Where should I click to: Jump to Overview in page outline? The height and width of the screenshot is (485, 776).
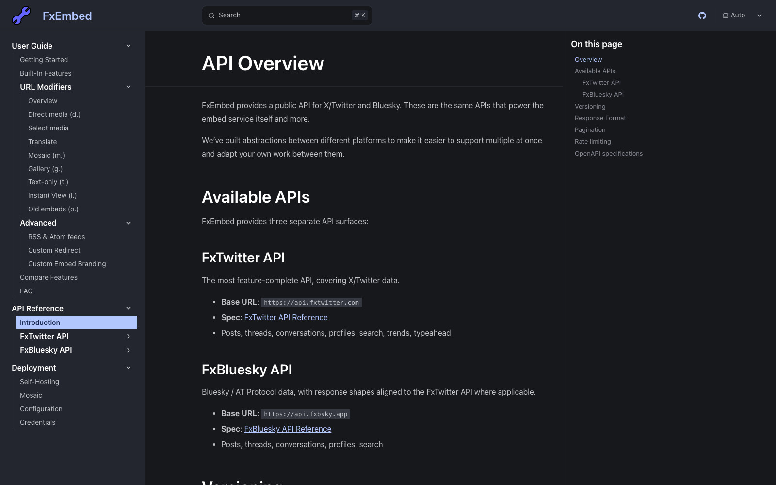click(588, 59)
